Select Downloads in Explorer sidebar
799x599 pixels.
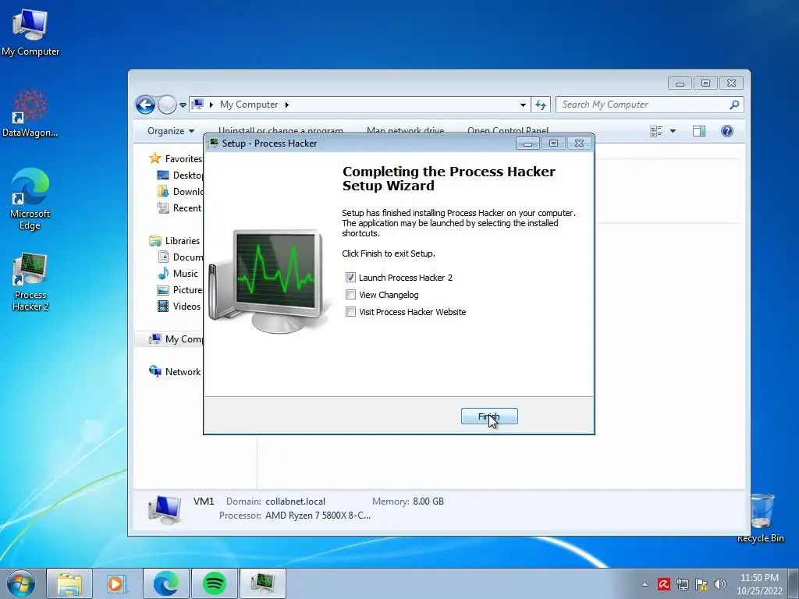180,192
